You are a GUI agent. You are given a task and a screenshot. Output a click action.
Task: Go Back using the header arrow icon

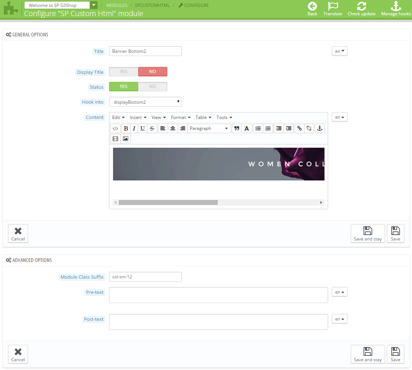[x=312, y=9]
